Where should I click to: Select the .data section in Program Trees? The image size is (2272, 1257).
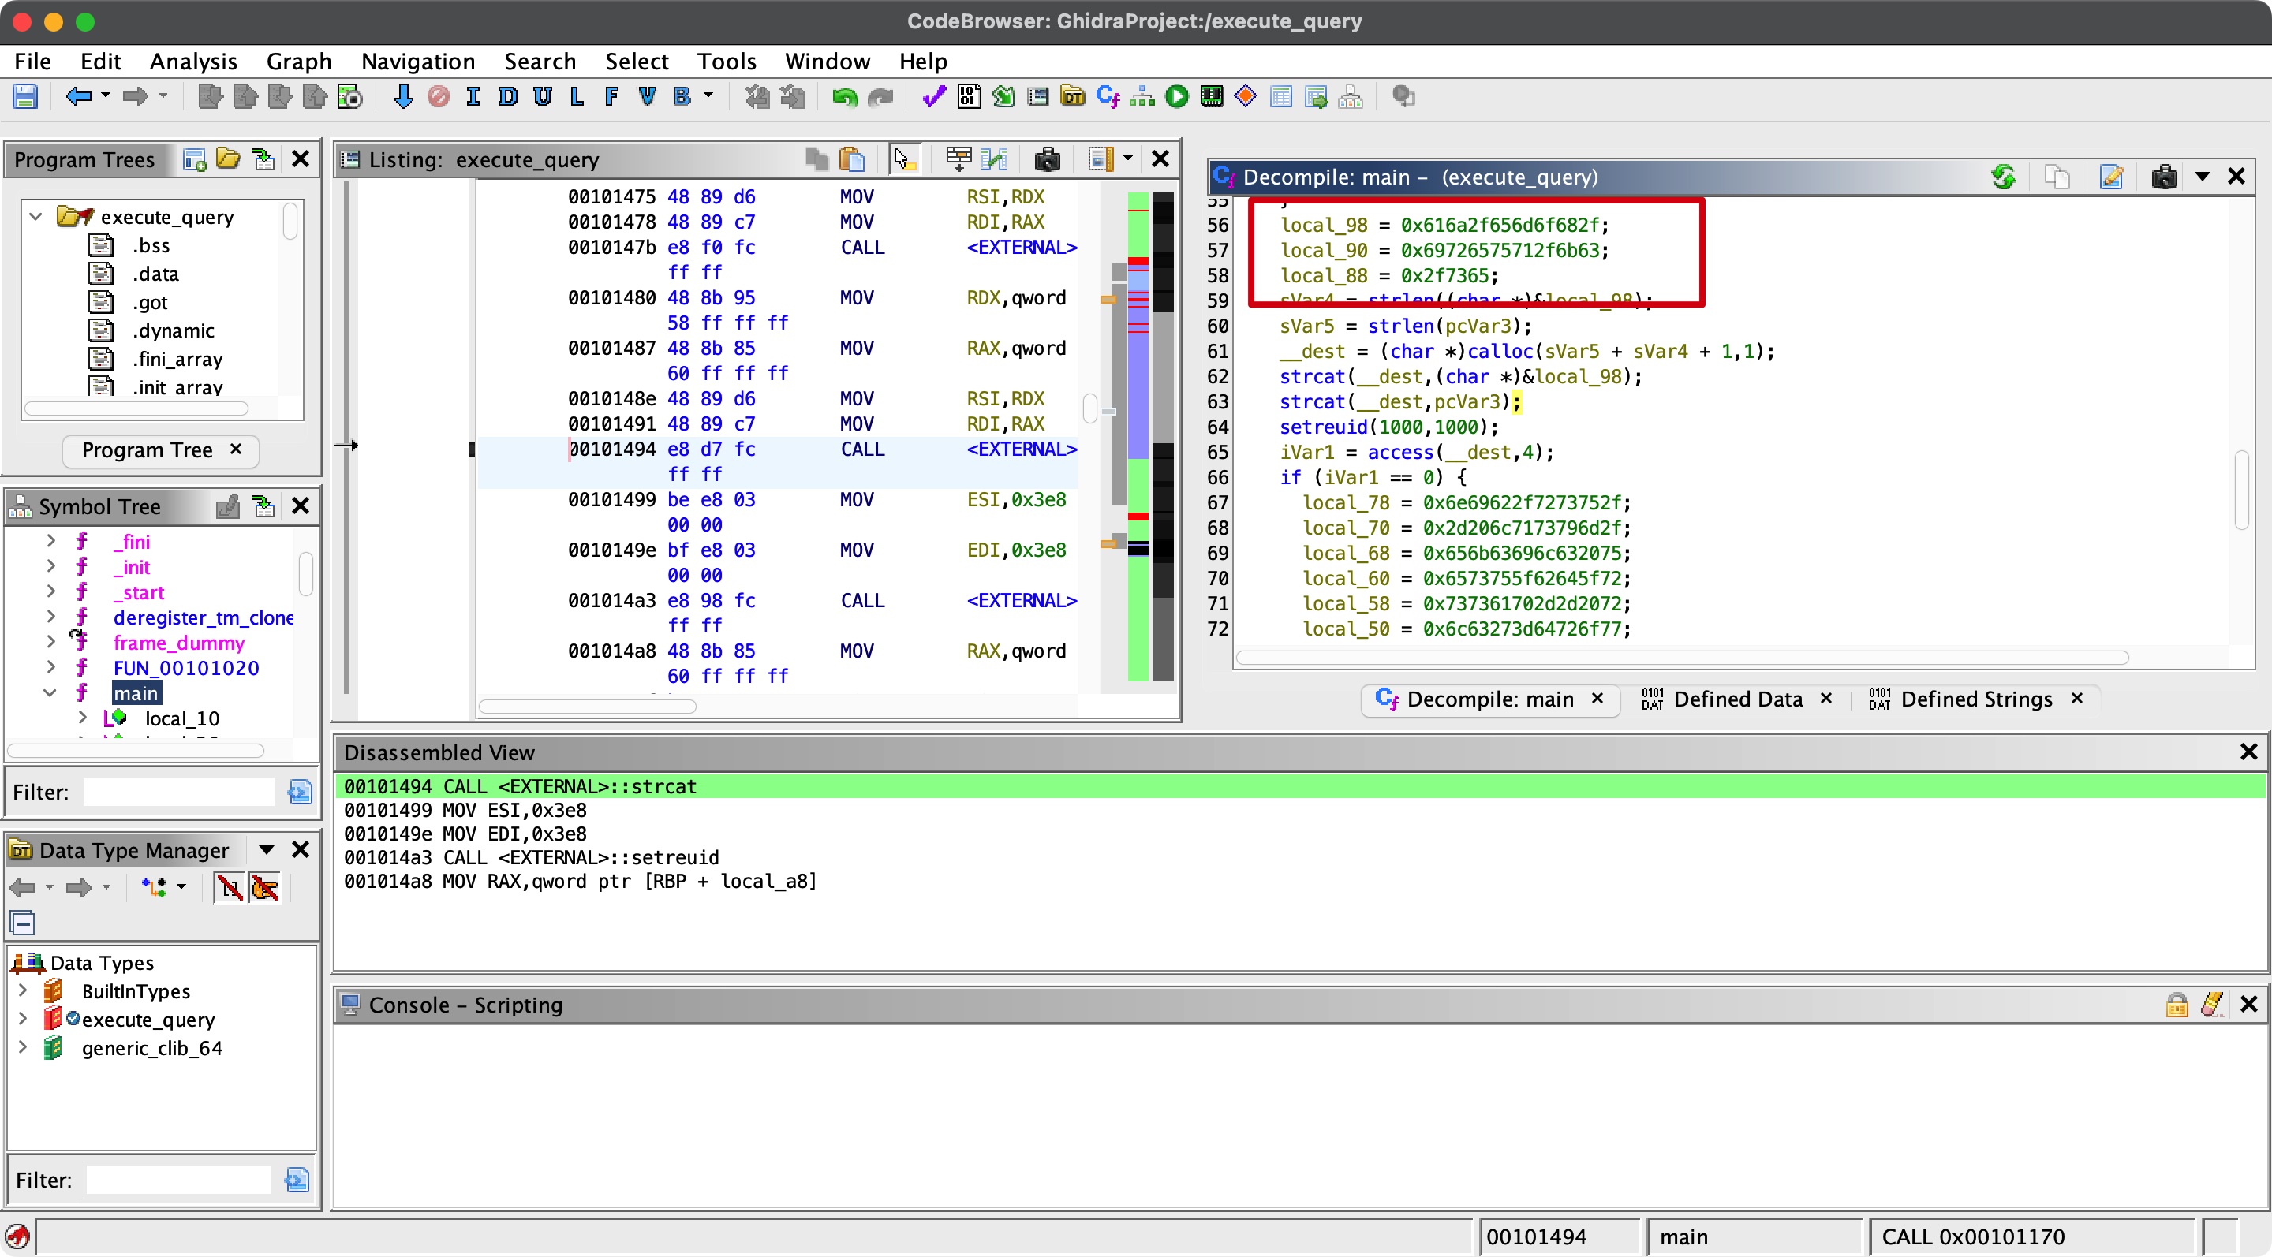[155, 274]
